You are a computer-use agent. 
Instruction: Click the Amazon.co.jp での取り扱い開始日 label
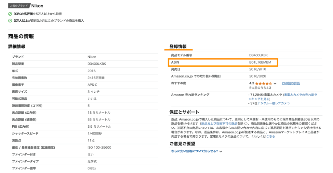coord(196,76)
